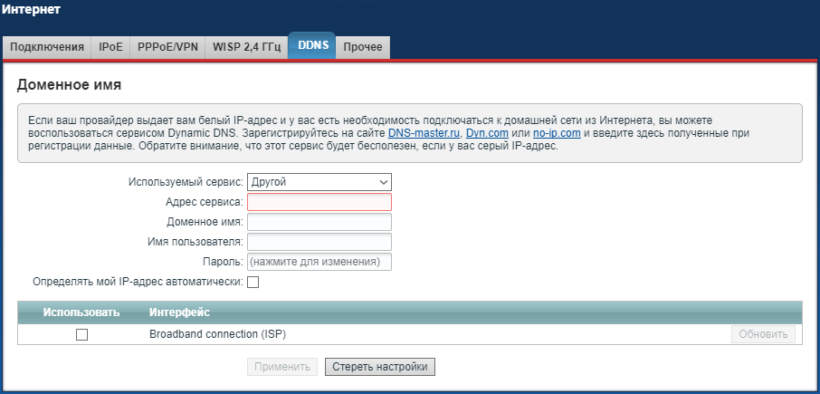
Task: Expand the Используемый сервис dropdown
Action: [319, 182]
